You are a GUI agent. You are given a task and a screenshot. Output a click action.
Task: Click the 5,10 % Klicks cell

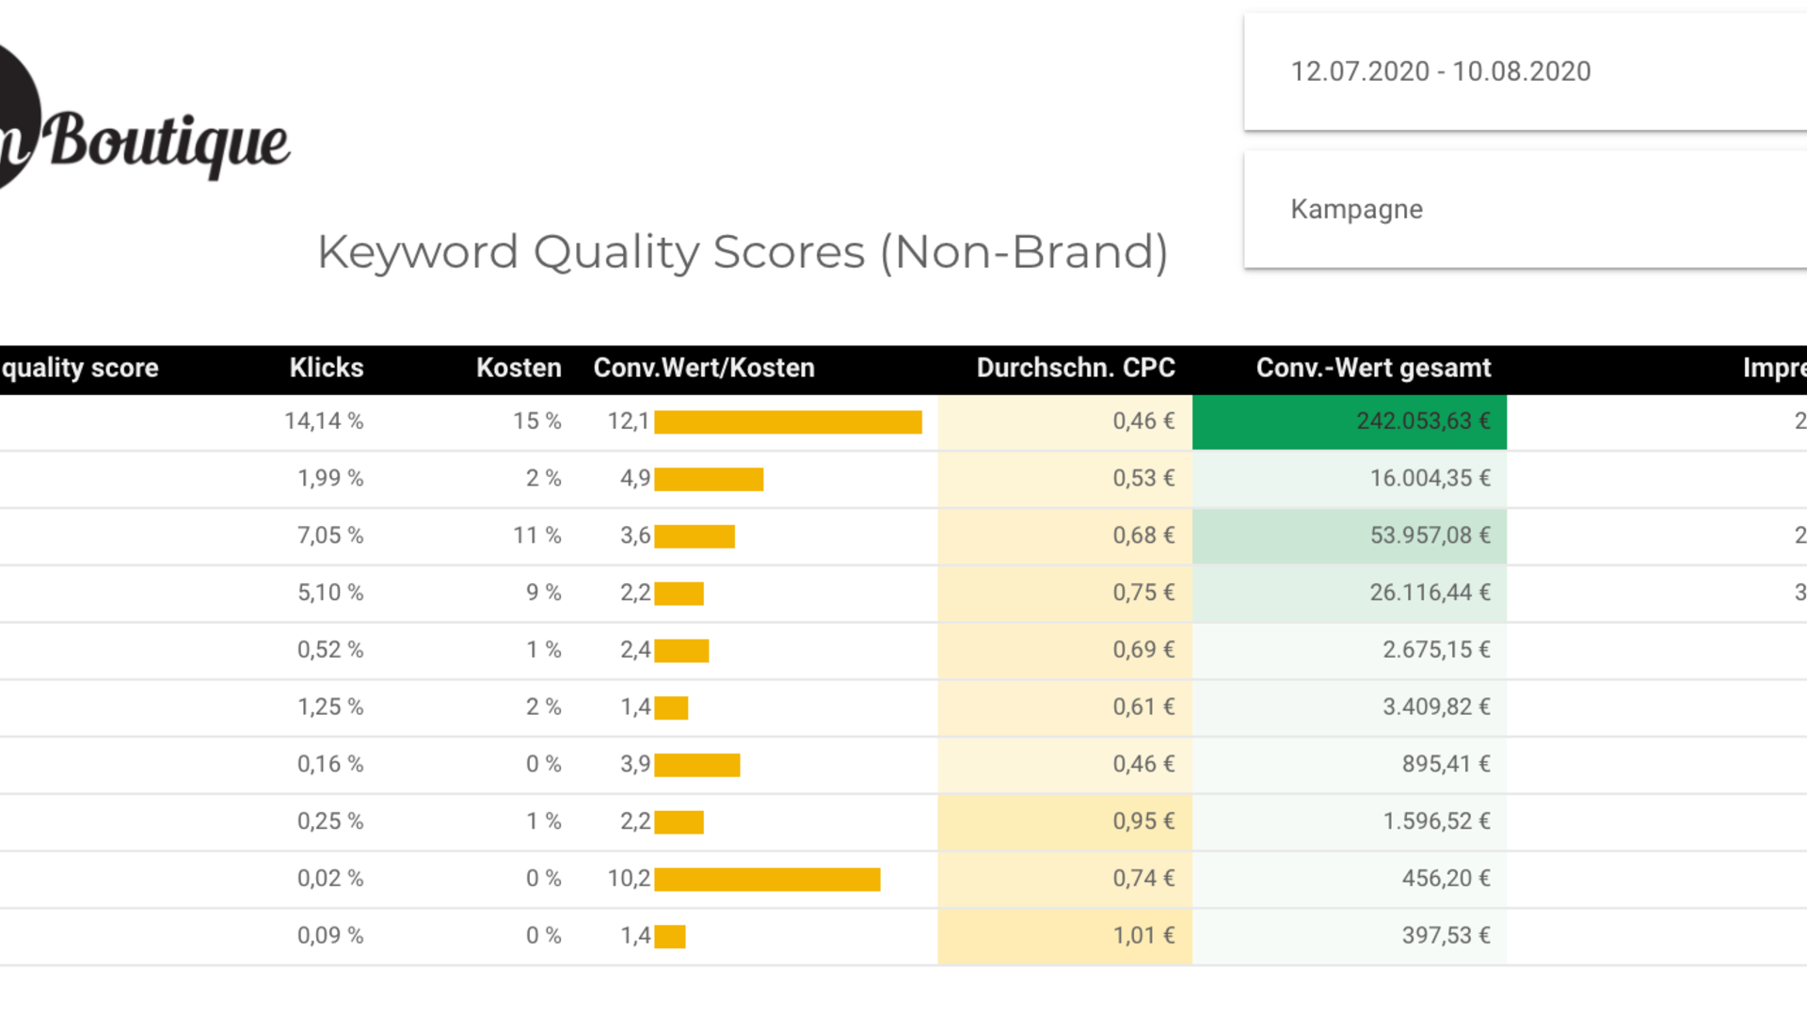click(x=330, y=593)
